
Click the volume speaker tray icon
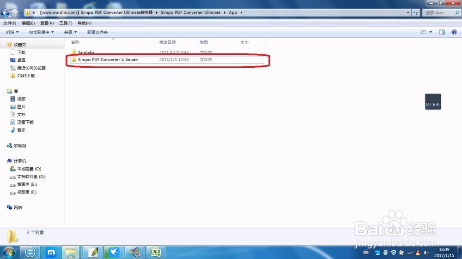426,253
